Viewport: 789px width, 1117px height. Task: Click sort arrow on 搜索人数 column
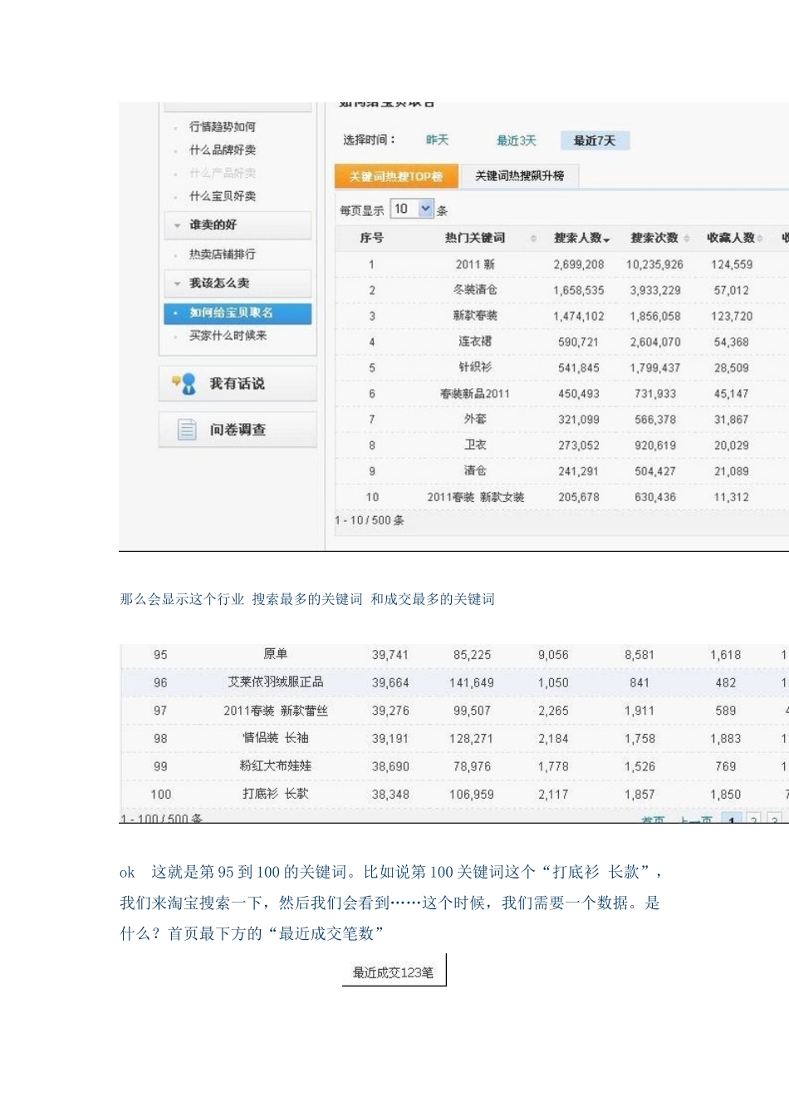pos(606,239)
